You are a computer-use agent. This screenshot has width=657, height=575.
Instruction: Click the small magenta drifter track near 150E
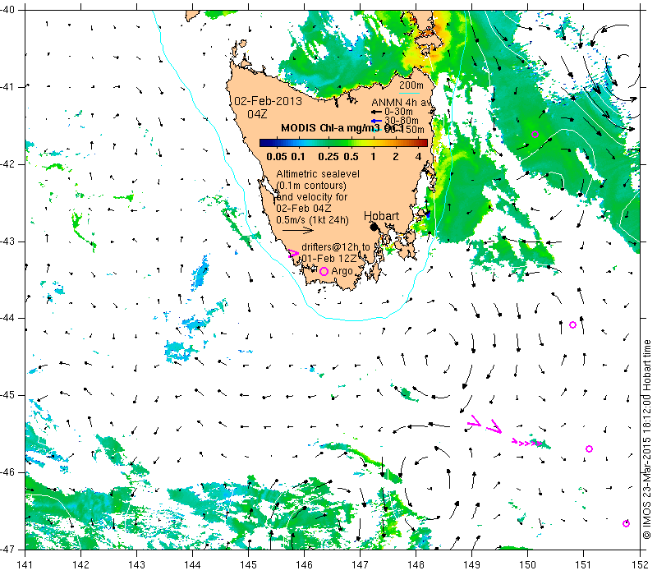(526, 442)
